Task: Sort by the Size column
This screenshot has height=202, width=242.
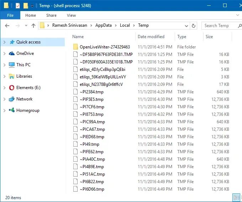Action: (x=209, y=37)
